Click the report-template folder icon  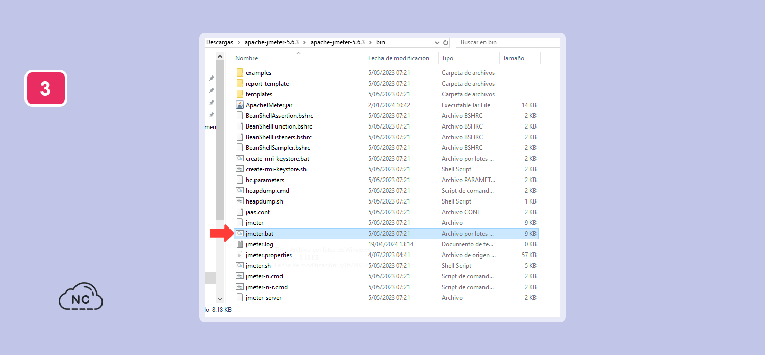tap(240, 83)
